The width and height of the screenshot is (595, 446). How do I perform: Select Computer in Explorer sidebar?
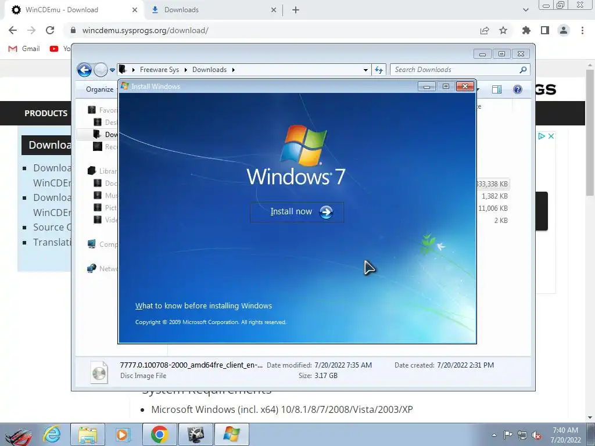102,244
